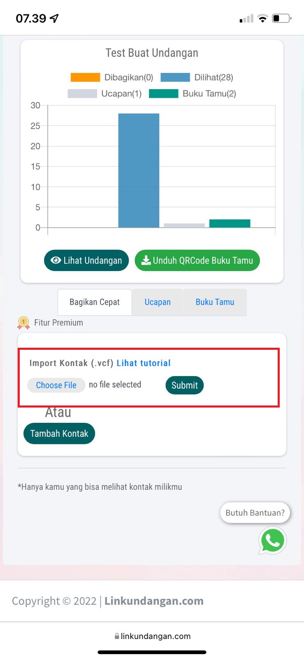Viewport: 304px width, 660px height.
Task: Tap the Wi-Fi icon in status bar
Action: pyautogui.click(x=262, y=18)
